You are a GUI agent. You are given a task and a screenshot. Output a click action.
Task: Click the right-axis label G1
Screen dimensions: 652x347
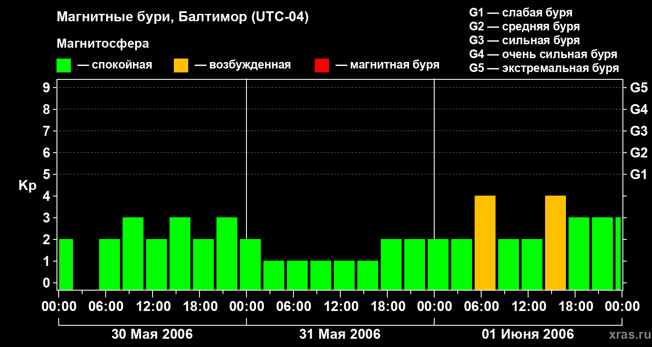(639, 174)
